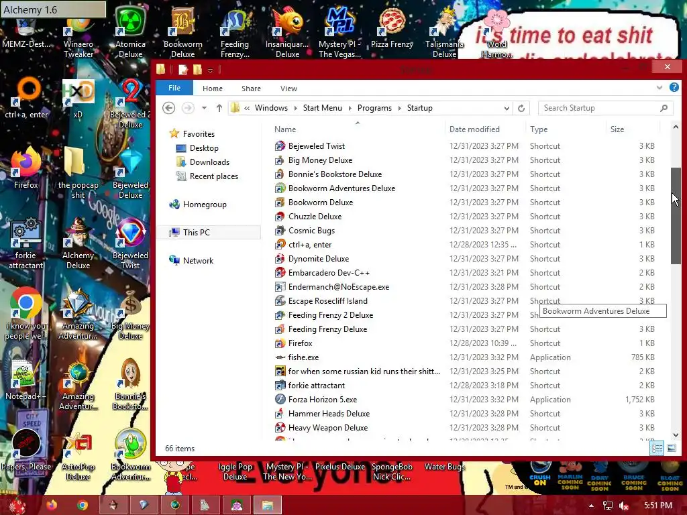Screen dimensions: 687x515
Task: Click the vertical scrollbar thumb
Action: [x=676, y=216]
